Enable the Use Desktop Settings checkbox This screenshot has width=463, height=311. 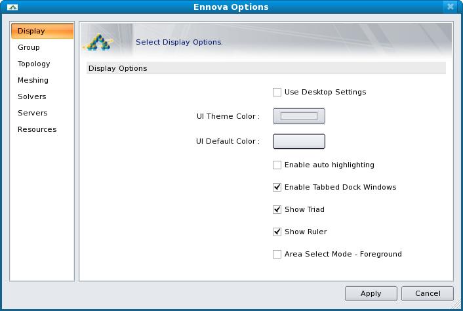(277, 92)
